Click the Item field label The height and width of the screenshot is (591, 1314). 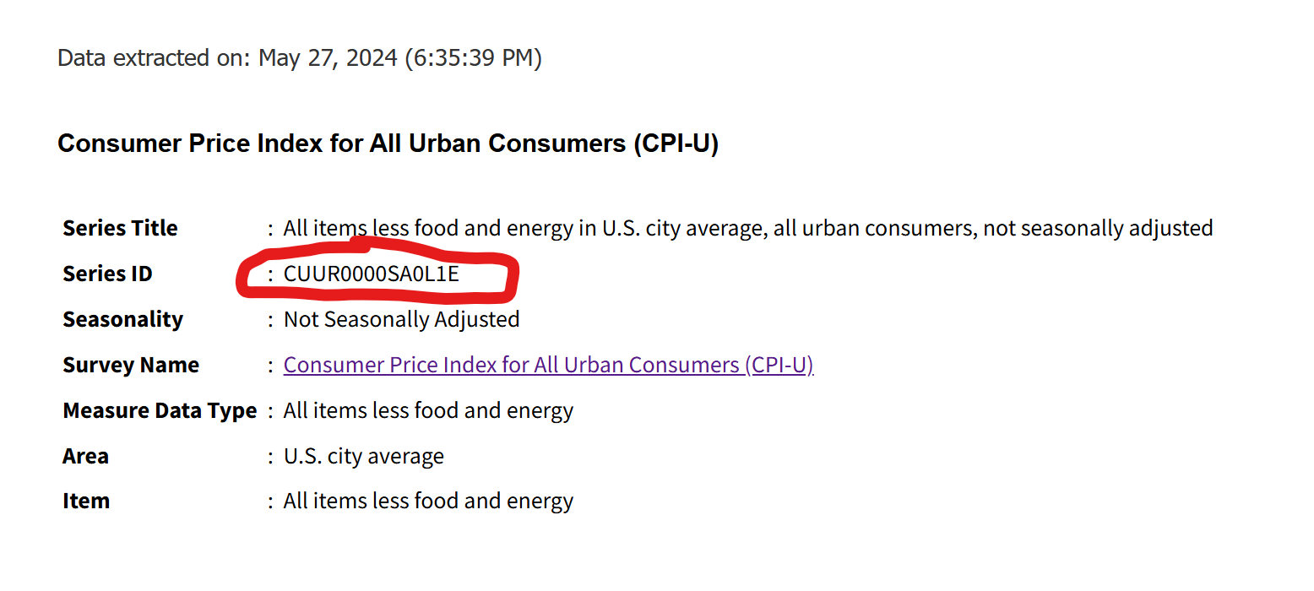[86, 501]
